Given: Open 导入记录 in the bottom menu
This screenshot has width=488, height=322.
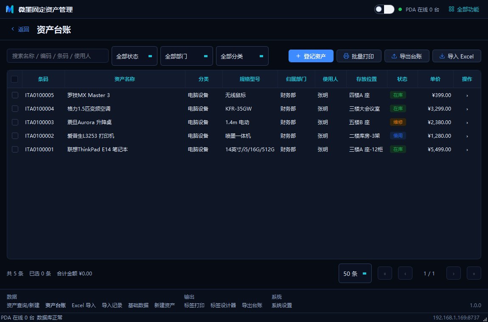Looking at the screenshot, I should [112, 305].
